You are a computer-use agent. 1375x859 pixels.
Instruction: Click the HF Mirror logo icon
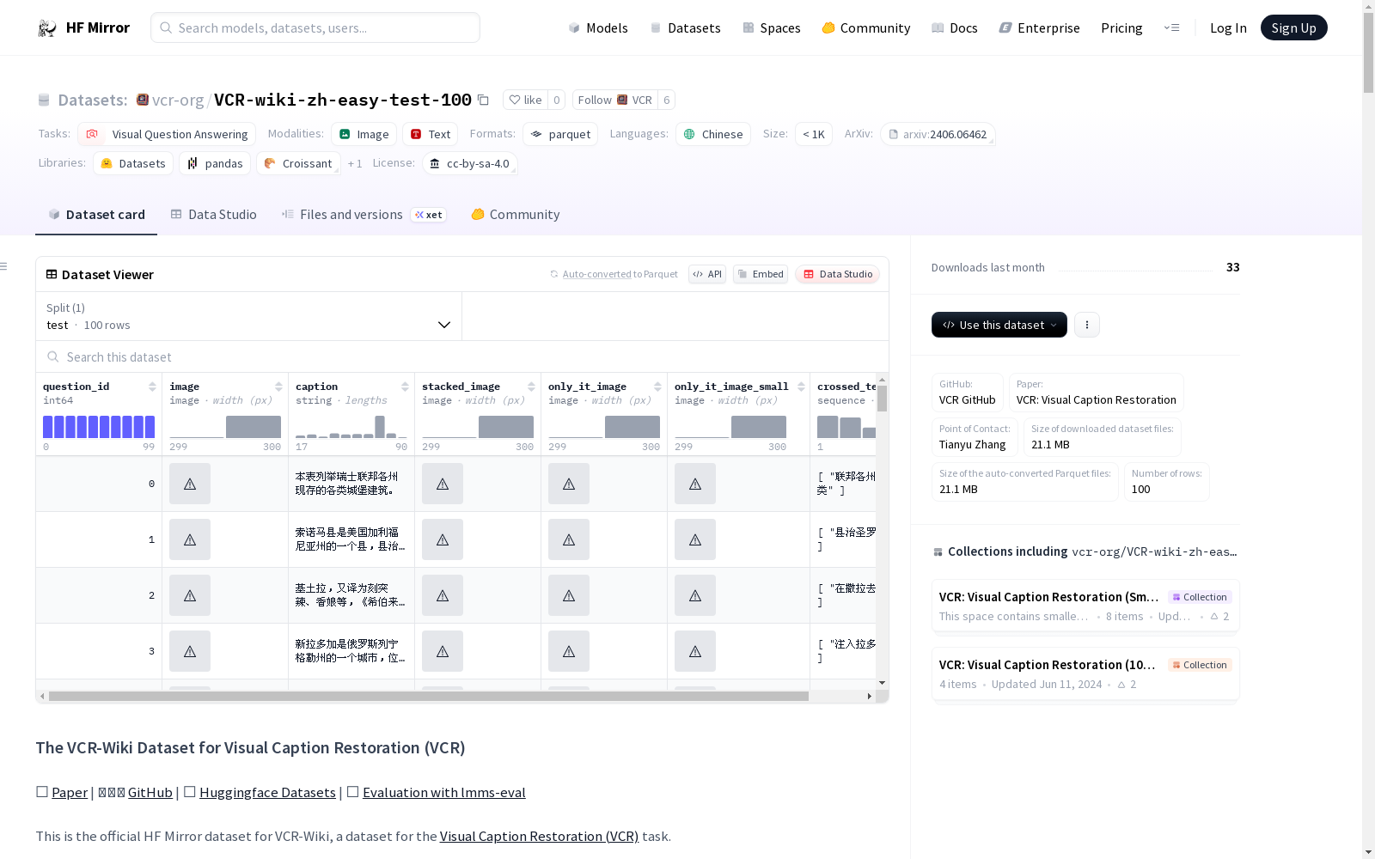pos(46,28)
